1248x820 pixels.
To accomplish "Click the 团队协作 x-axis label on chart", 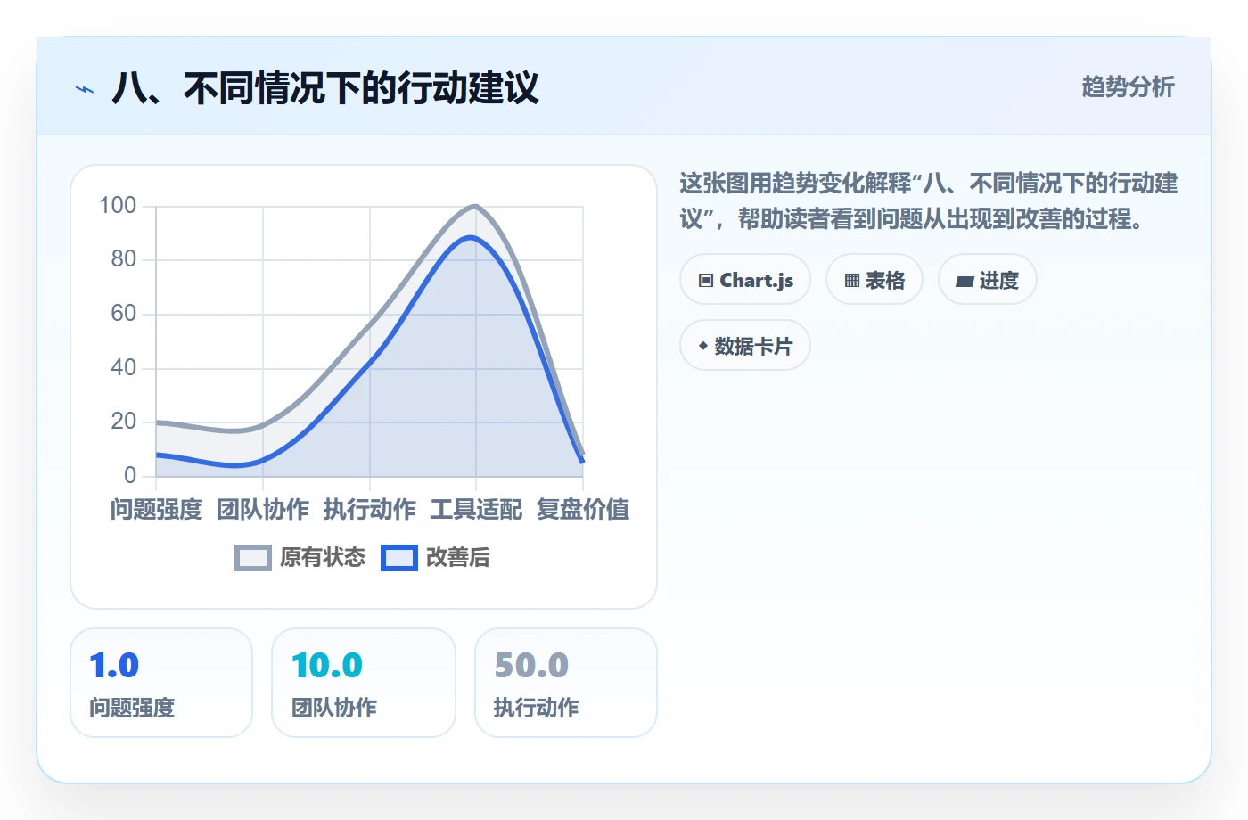I will click(263, 510).
